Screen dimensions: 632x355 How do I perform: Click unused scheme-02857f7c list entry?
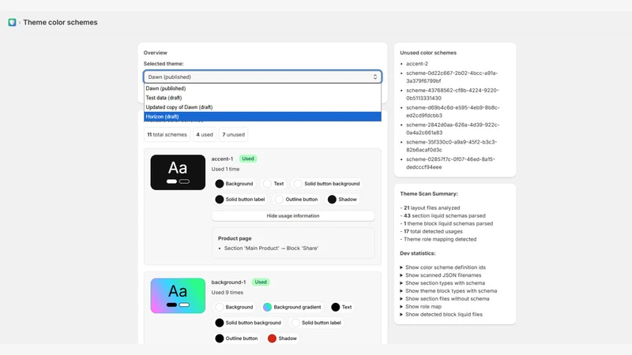coord(450,163)
